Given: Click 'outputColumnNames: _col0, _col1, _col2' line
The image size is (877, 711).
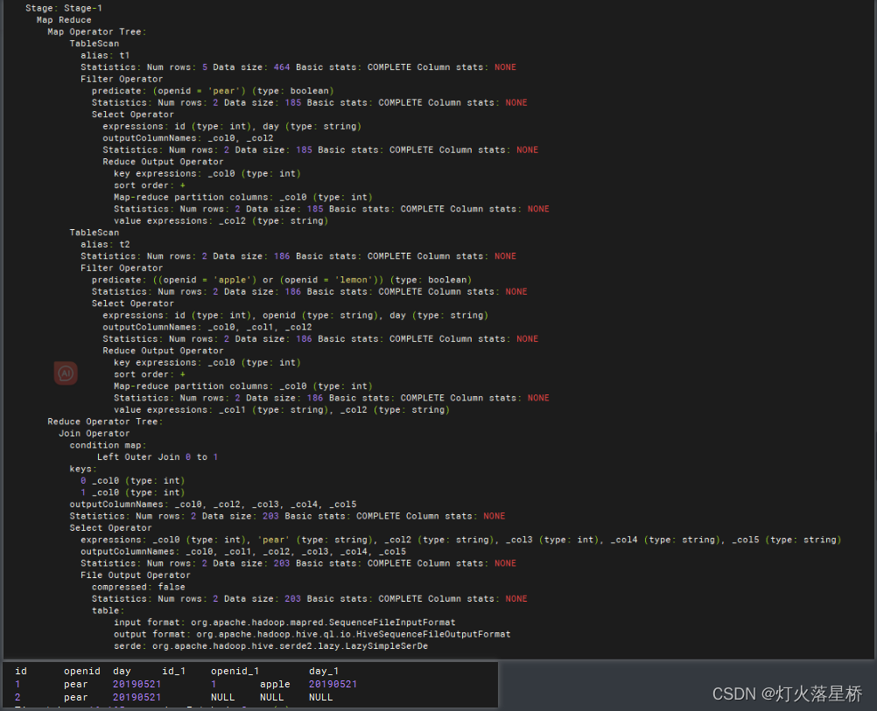Looking at the screenshot, I should click(207, 327).
